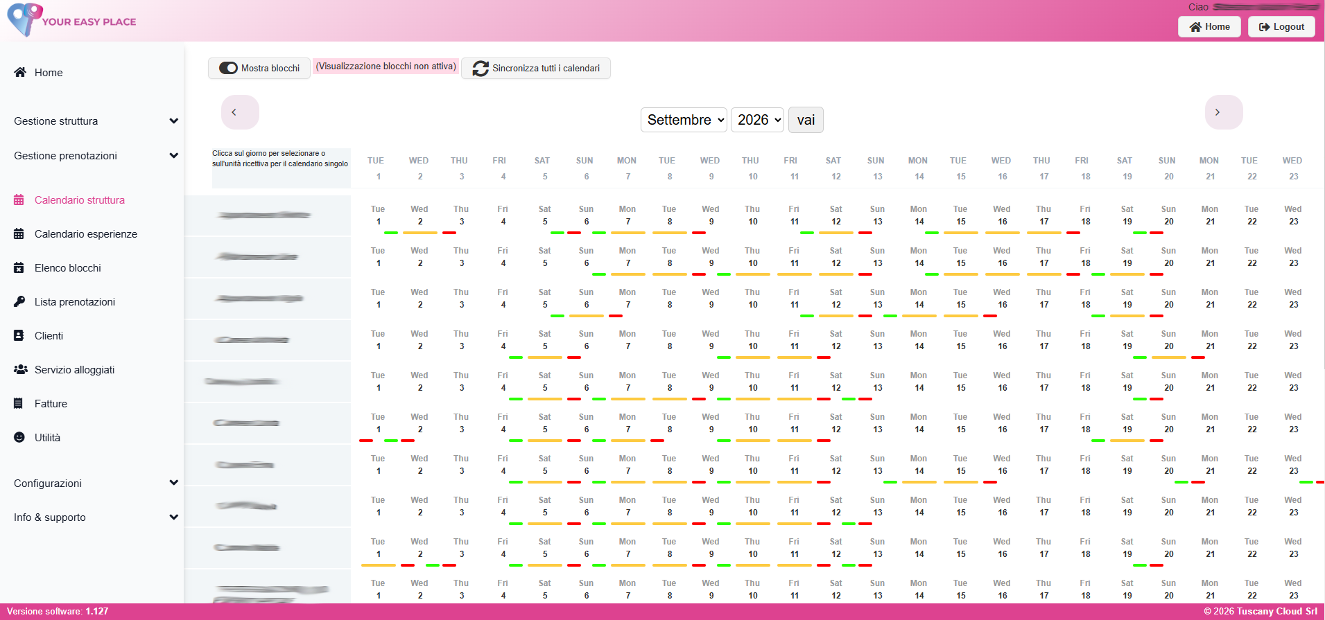Open Calendario struttura in sidebar
This screenshot has height=620, width=1325.
click(80, 200)
